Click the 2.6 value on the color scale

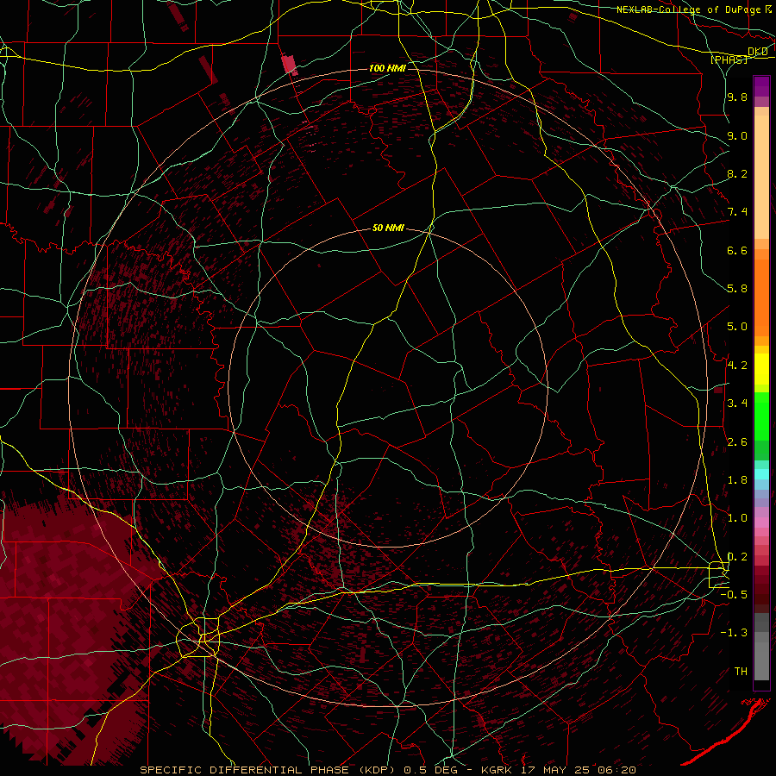tap(737, 442)
